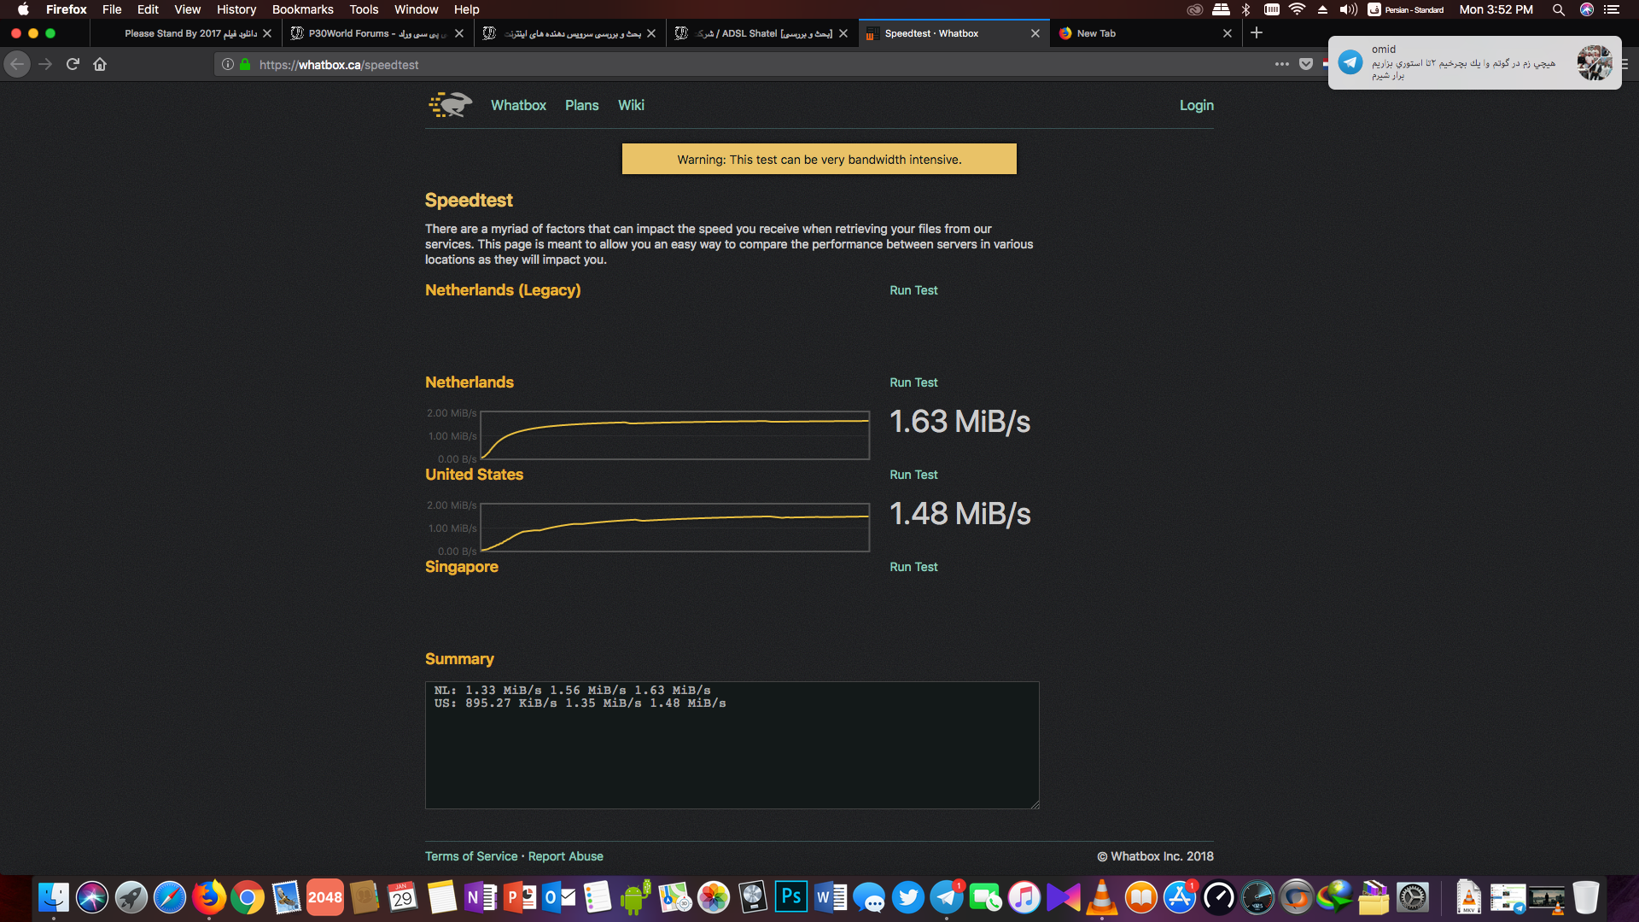Show site information in the address bar

coord(228,64)
